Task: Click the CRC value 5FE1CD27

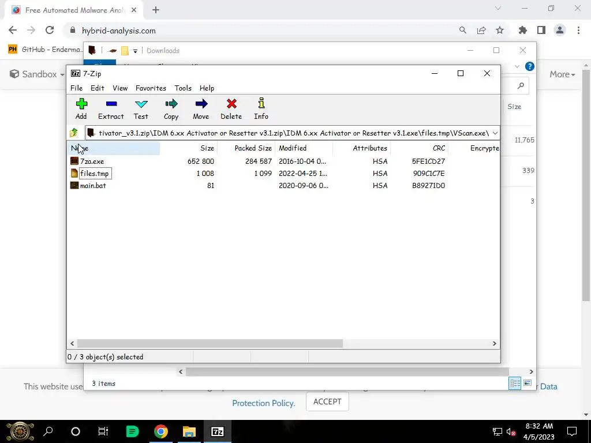Action: (x=428, y=162)
